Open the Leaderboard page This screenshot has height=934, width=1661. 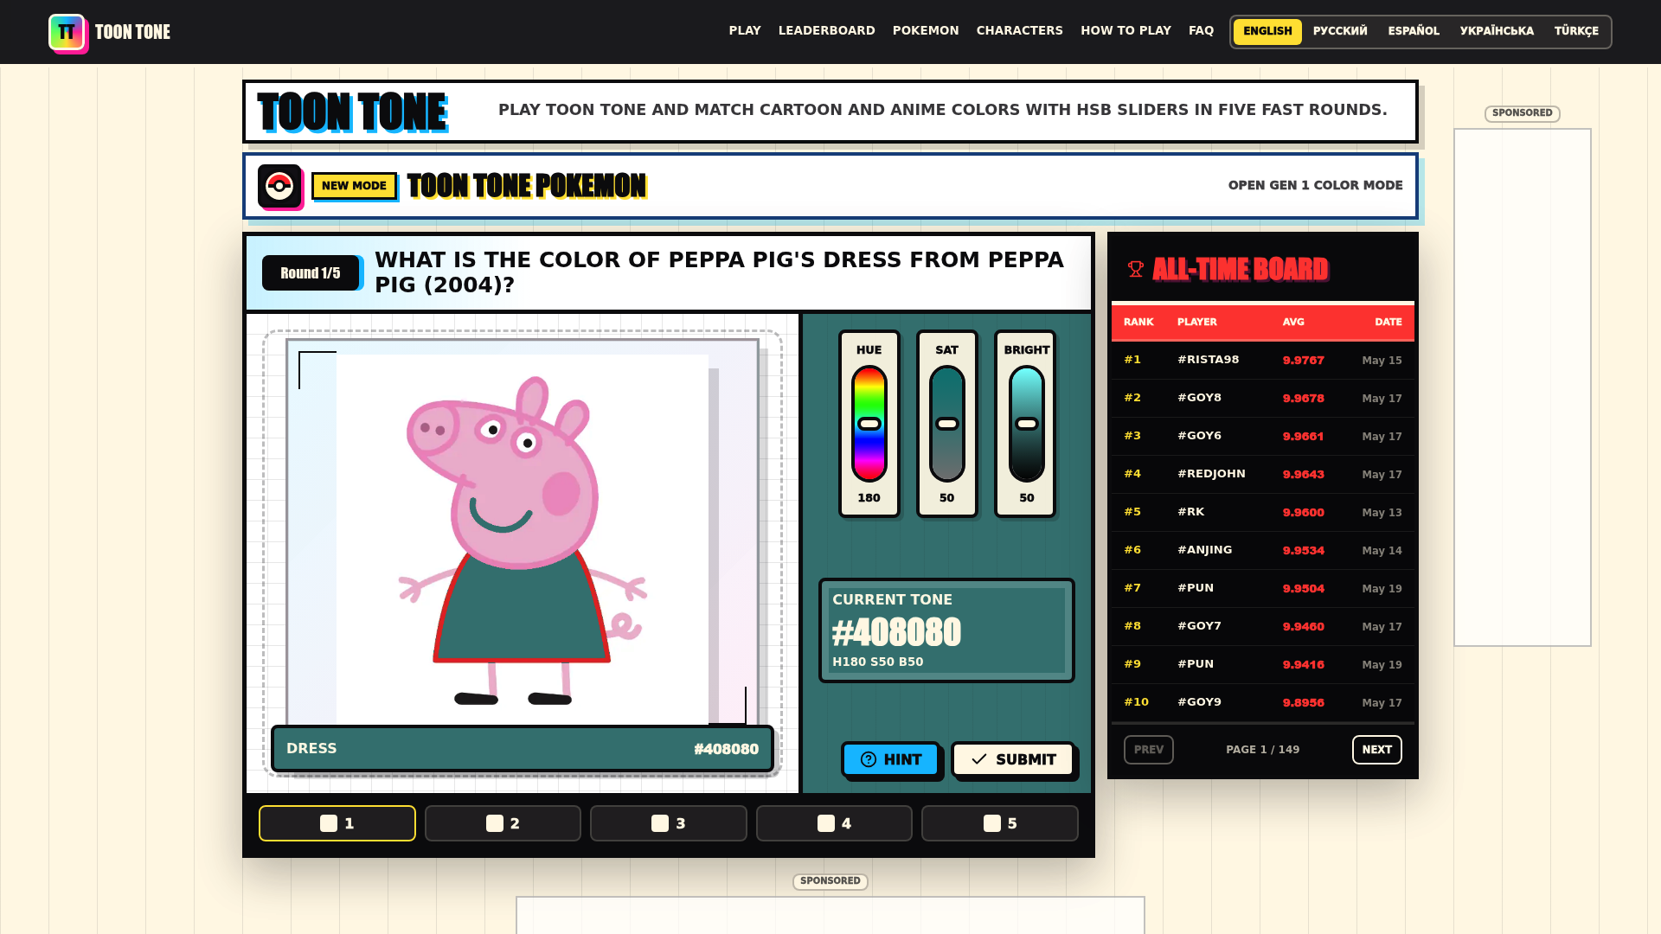click(x=827, y=30)
